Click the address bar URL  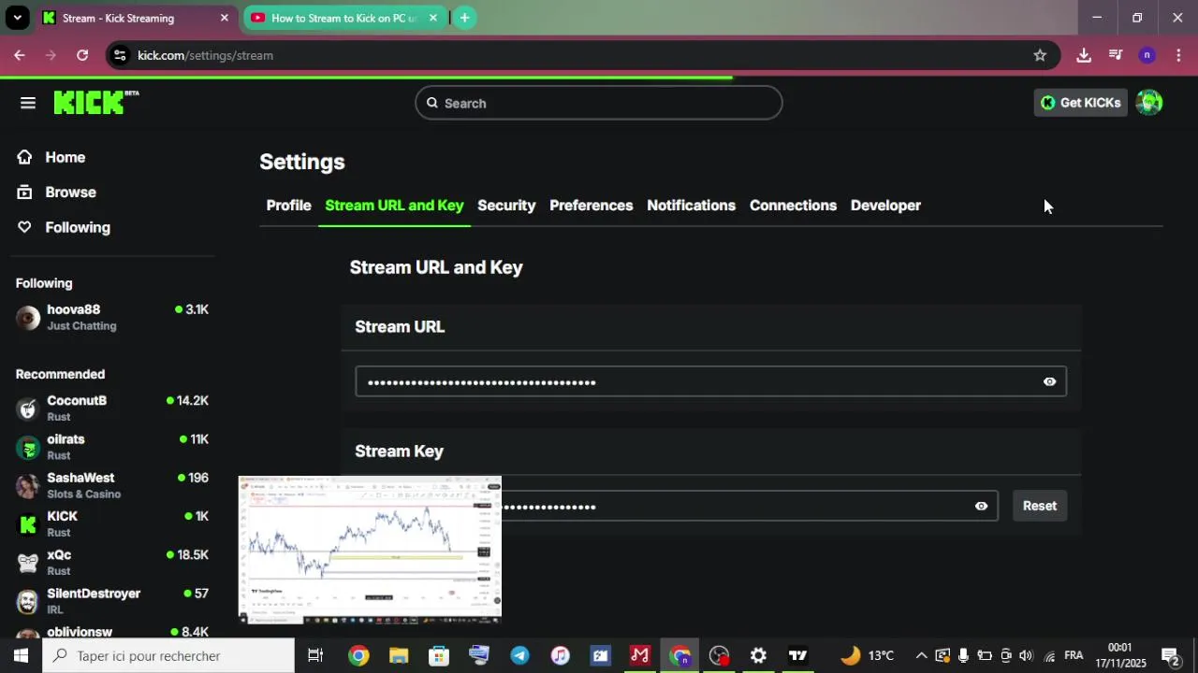pyautogui.click(x=205, y=55)
